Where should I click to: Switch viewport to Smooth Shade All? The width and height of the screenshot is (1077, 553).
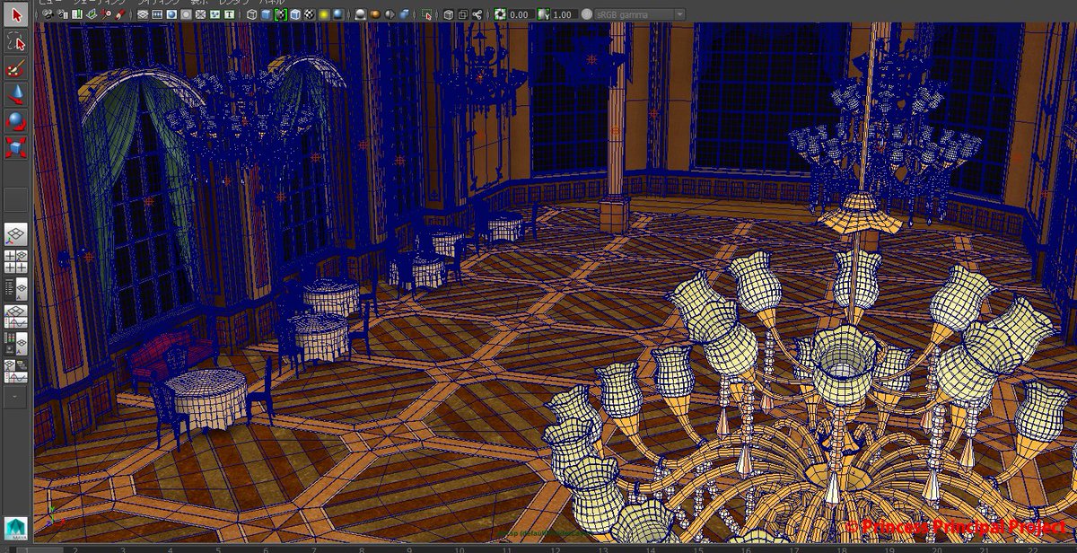pyautogui.click(x=266, y=14)
